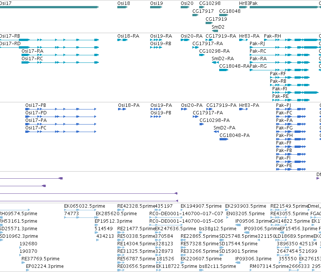Select the Osi19 gene feature
Screen dimensions: 321x272
[156, 7]
